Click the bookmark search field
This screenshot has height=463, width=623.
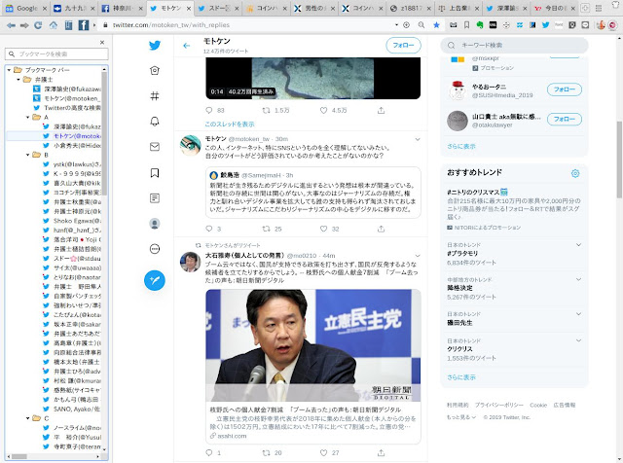pyautogui.click(x=56, y=54)
